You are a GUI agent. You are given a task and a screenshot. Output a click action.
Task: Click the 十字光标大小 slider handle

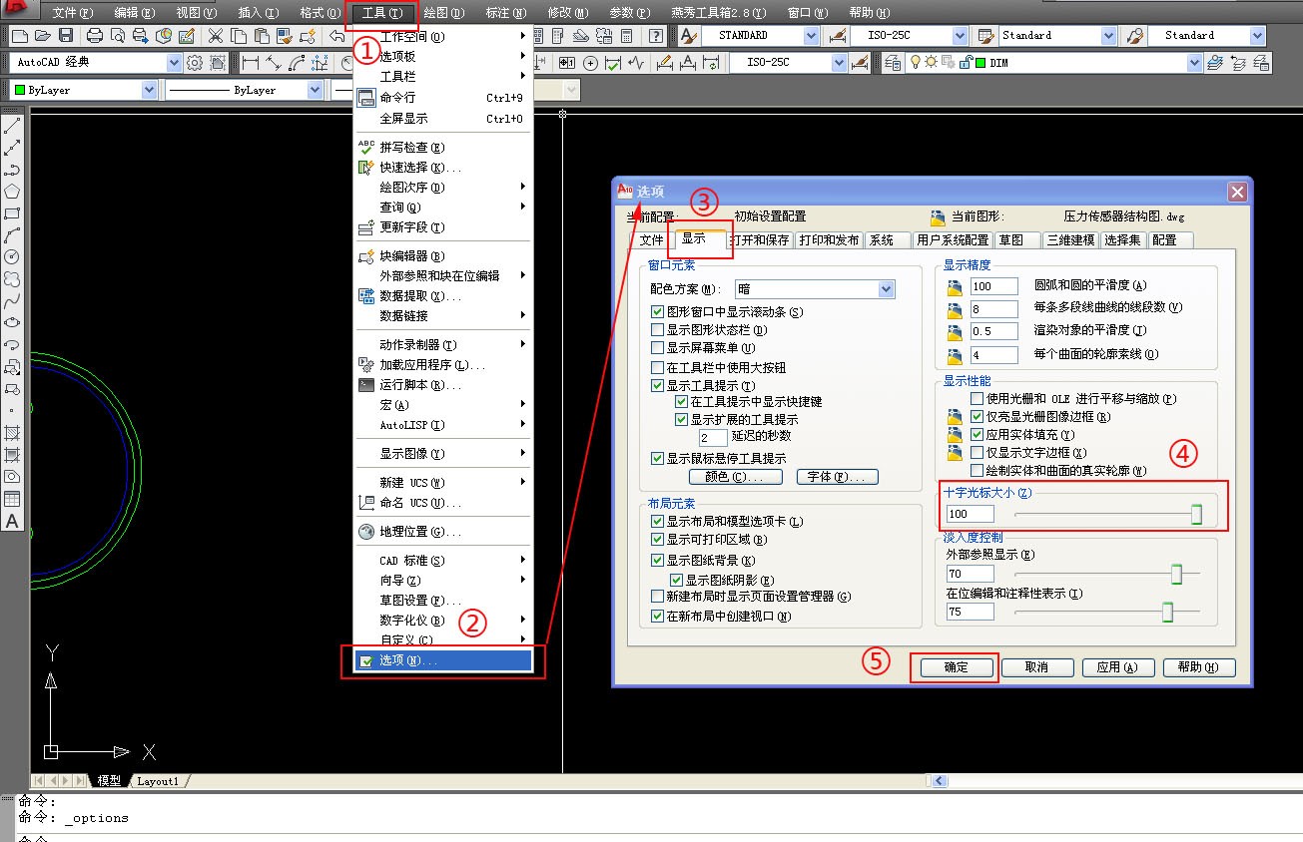(x=1196, y=515)
